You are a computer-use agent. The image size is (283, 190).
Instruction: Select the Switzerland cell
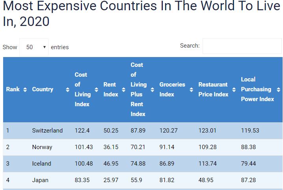[47, 131]
